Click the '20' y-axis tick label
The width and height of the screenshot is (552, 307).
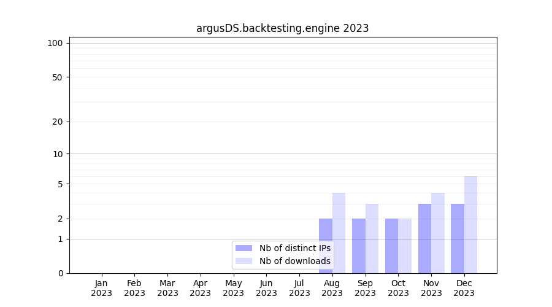click(58, 122)
